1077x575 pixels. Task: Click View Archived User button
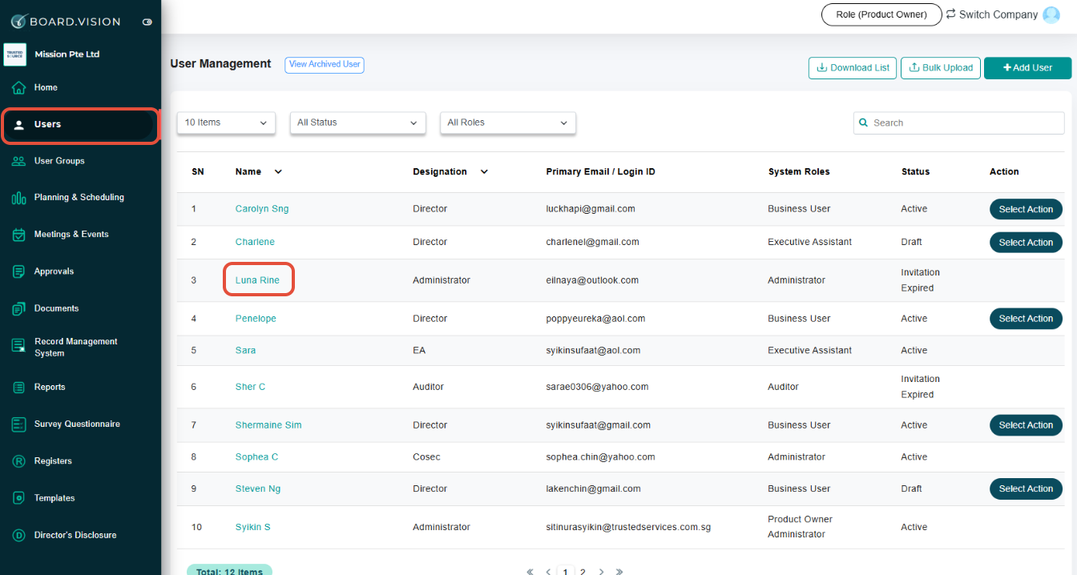point(325,65)
